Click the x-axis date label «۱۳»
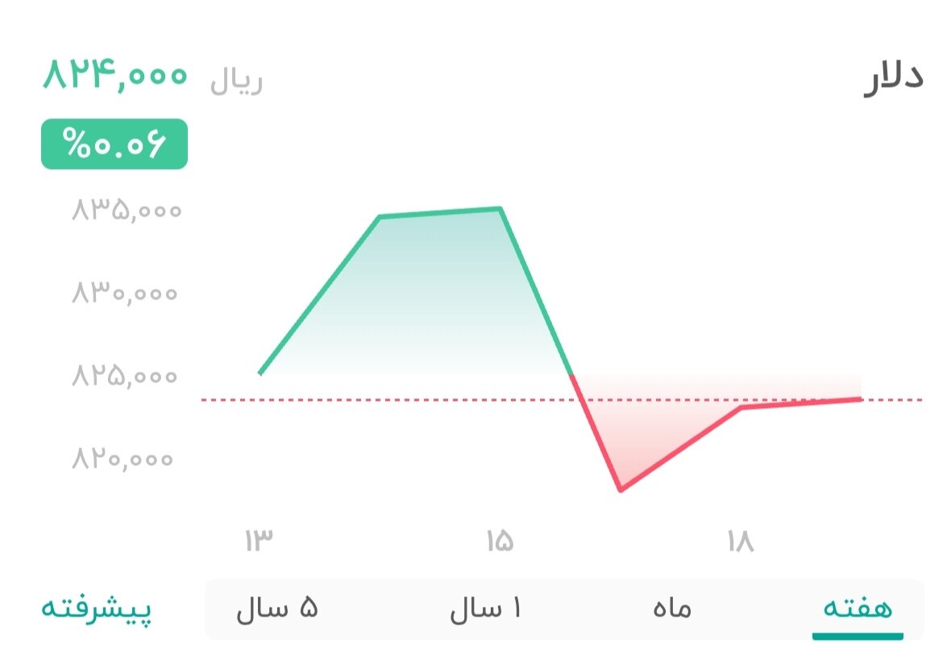Image resolution: width=947 pixels, height=668 pixels. pyautogui.click(x=260, y=539)
